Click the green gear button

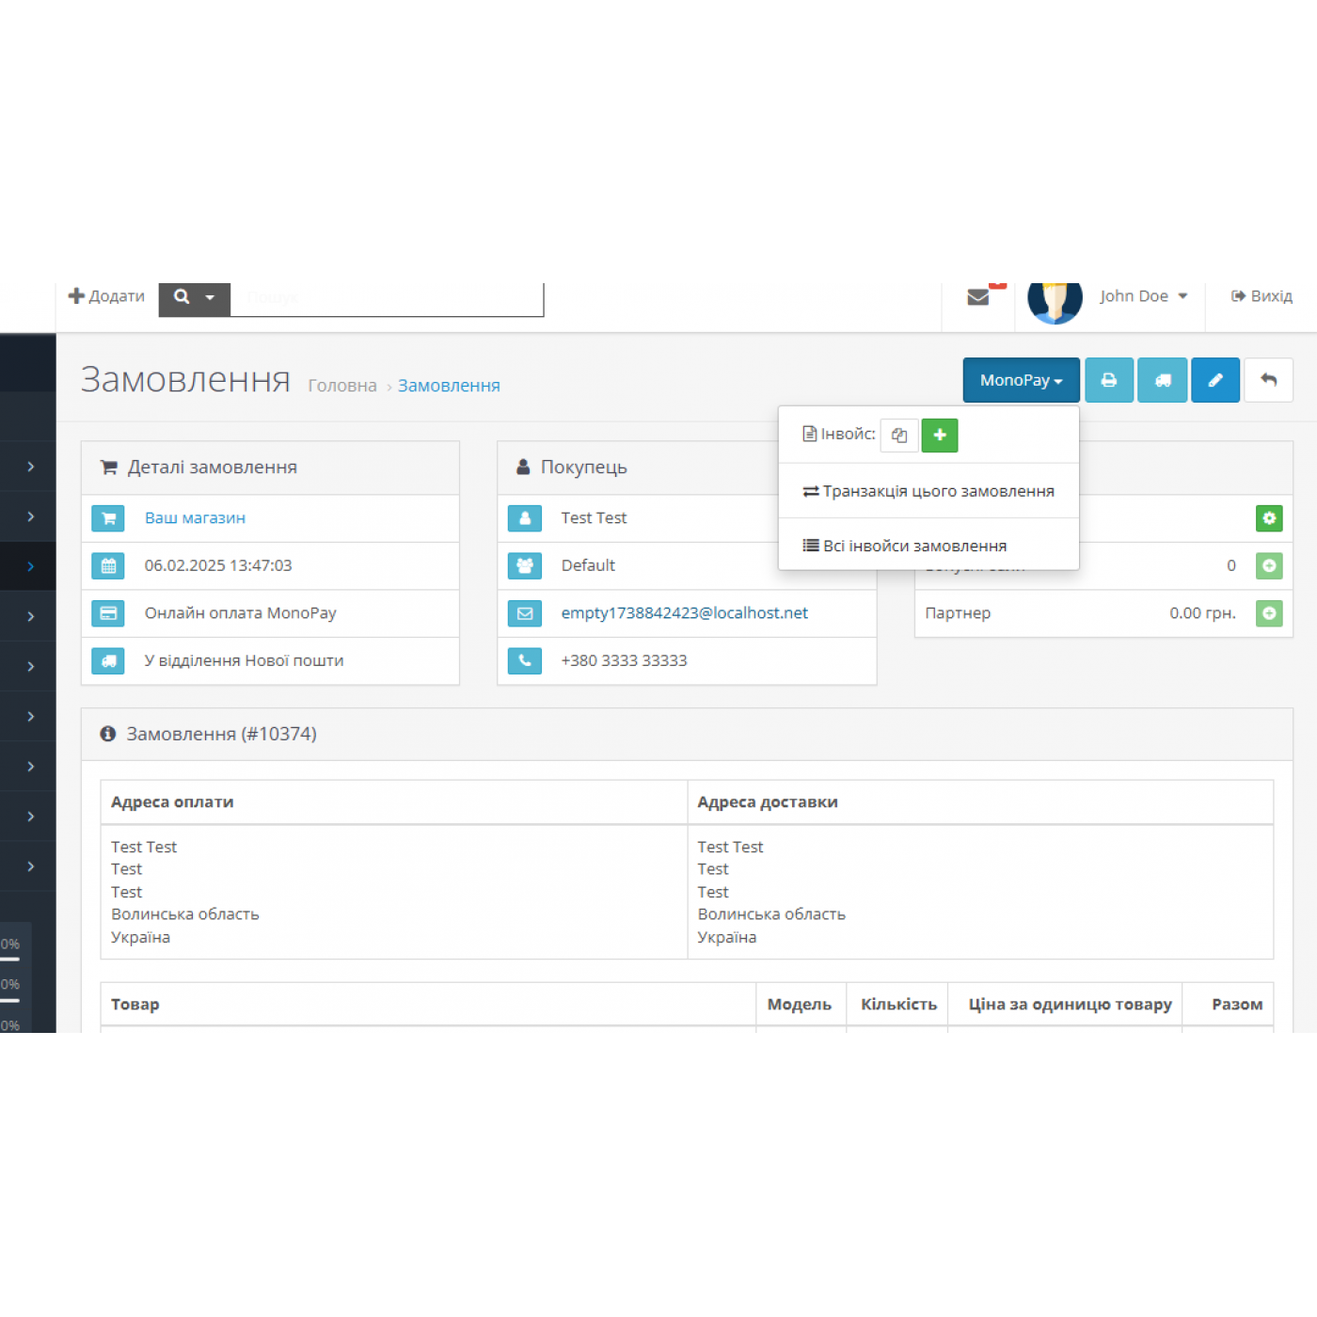(1269, 518)
